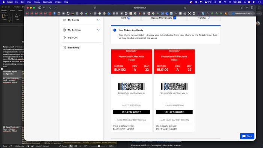
Task: Click the red header of the seat 22 ticket
Action: (x=131, y=61)
